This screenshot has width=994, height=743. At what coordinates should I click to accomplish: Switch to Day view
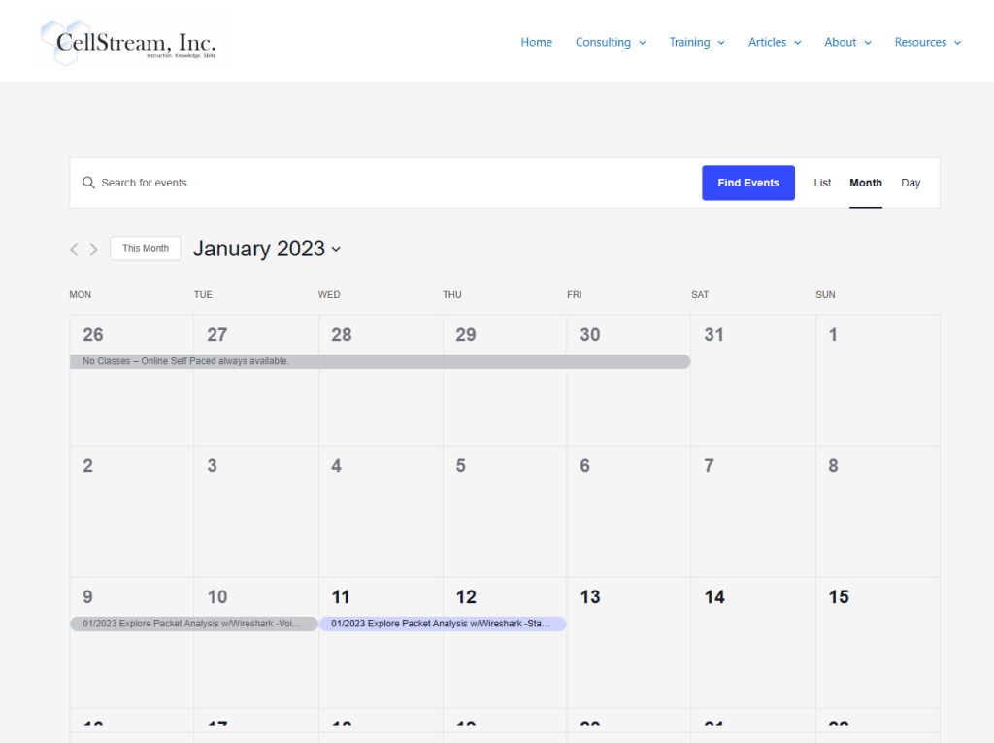[x=910, y=183]
